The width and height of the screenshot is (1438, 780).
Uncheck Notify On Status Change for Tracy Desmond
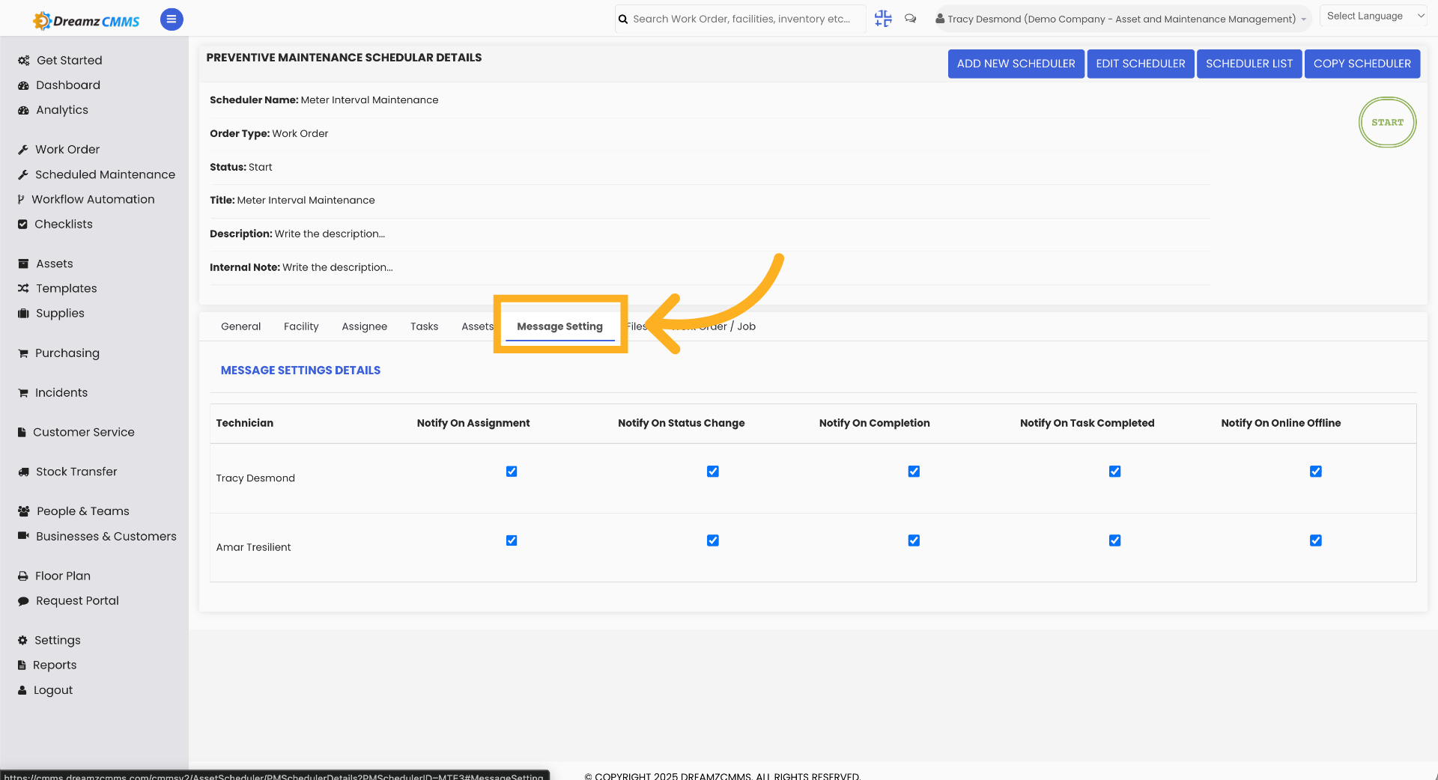pos(713,472)
